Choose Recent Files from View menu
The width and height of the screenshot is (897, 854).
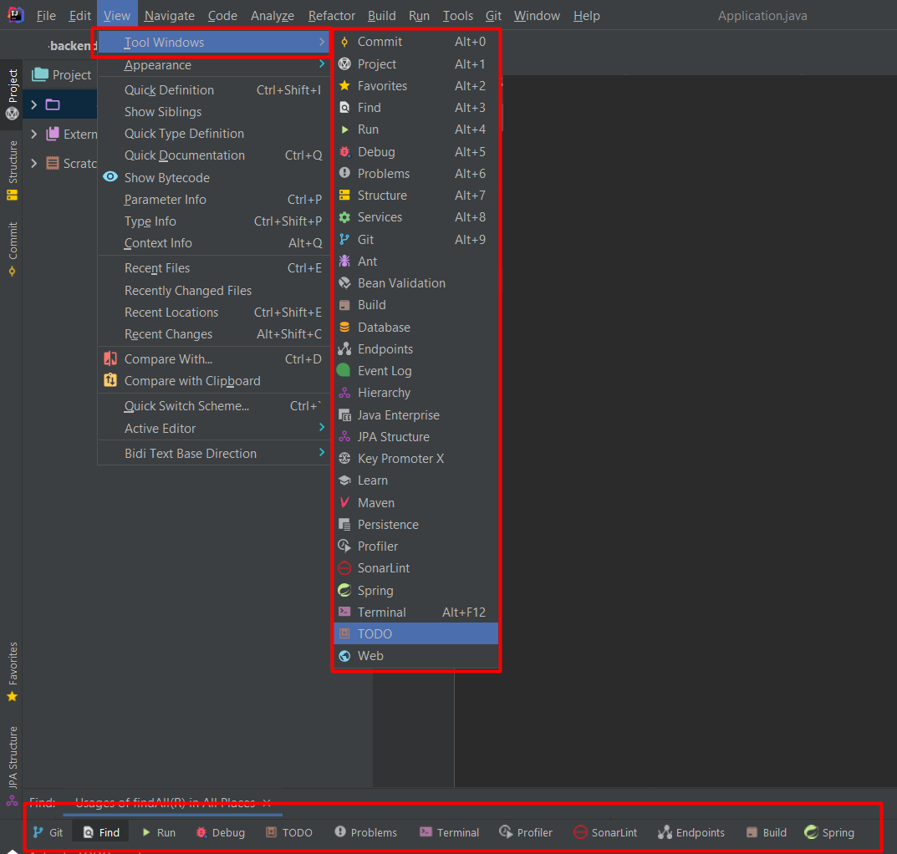pos(215,267)
